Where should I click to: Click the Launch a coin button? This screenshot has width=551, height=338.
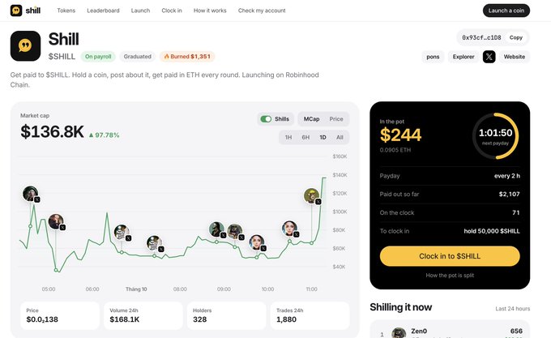click(x=506, y=11)
